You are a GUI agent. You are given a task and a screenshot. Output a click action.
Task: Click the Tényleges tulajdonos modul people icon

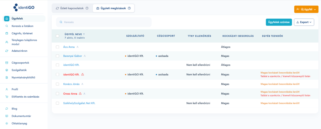click(7, 42)
